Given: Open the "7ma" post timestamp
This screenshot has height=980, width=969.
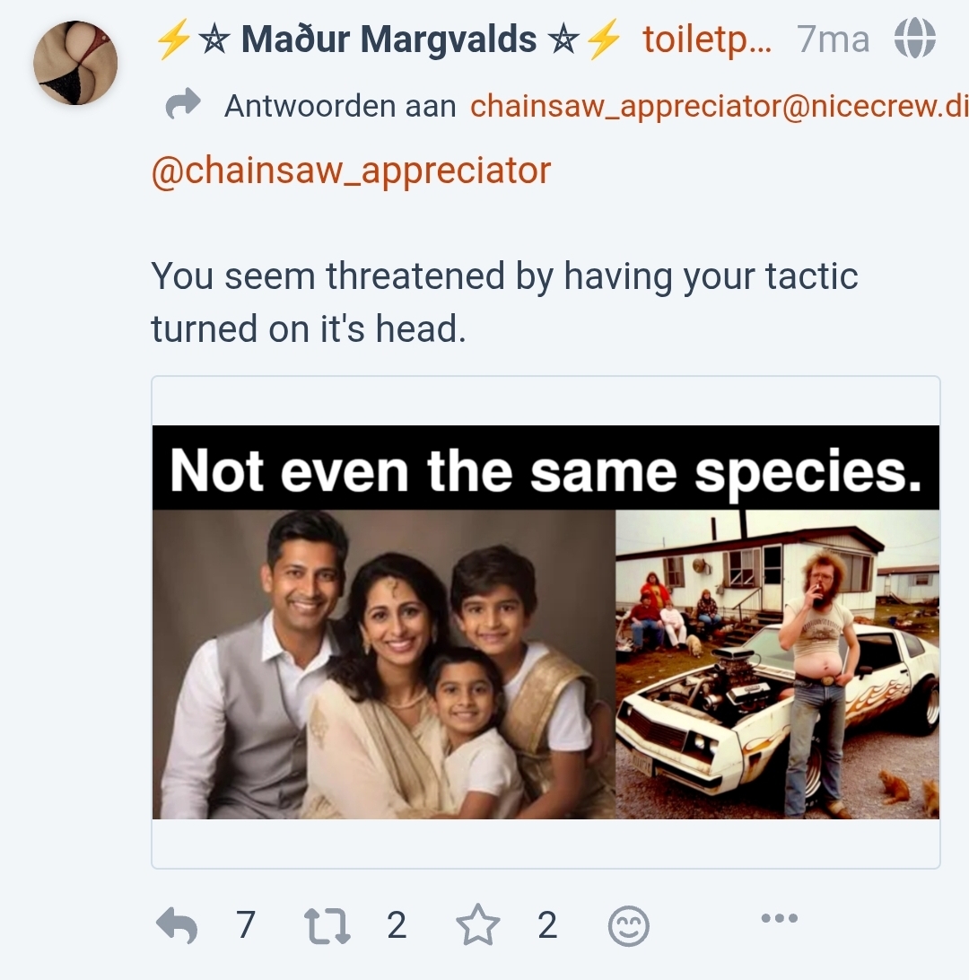Looking at the screenshot, I should [833, 39].
